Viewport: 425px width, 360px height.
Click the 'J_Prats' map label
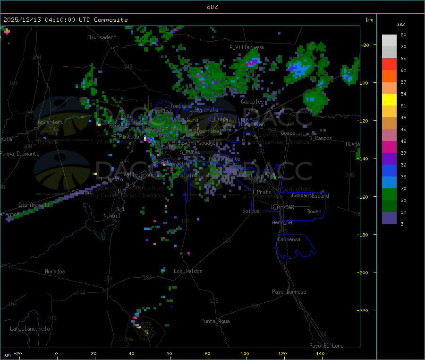[x=261, y=192]
